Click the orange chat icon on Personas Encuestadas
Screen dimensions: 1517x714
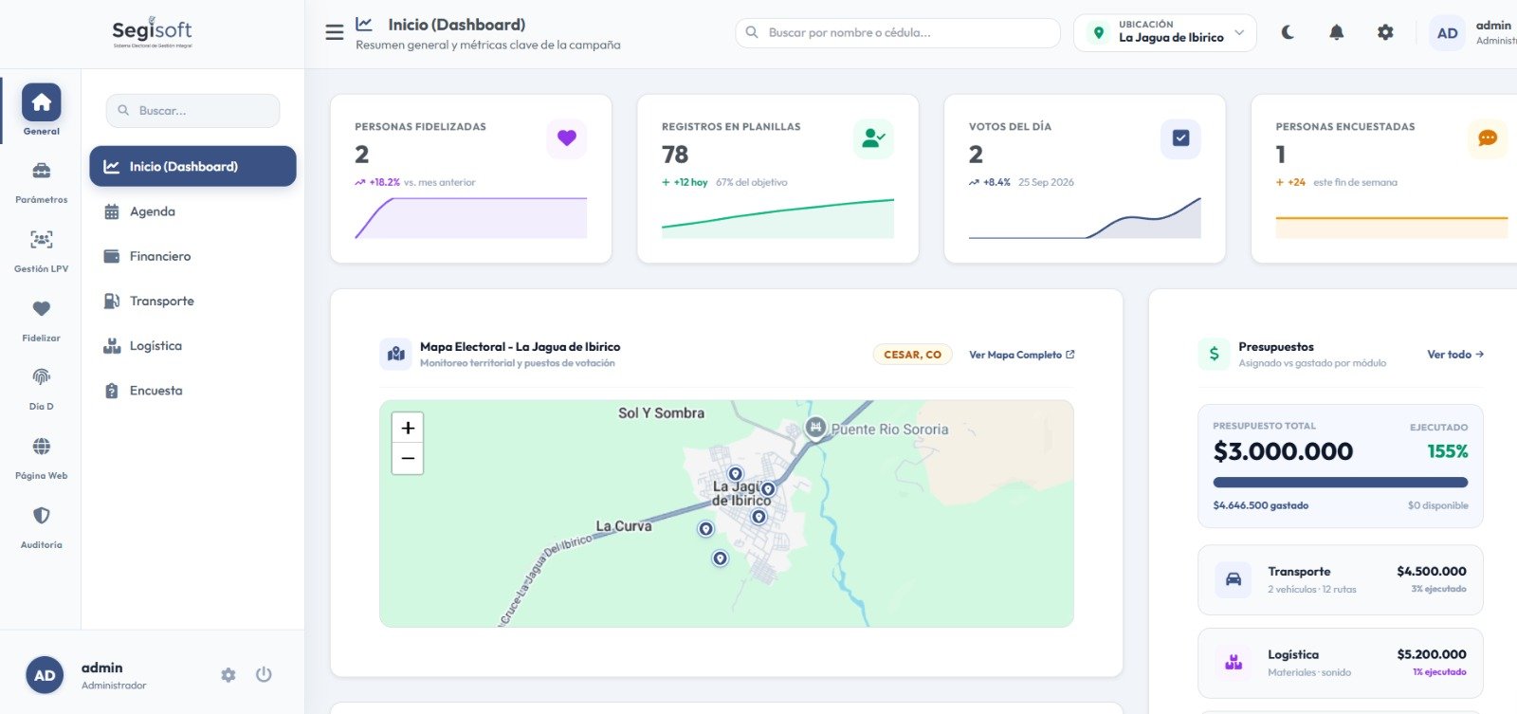coord(1488,138)
